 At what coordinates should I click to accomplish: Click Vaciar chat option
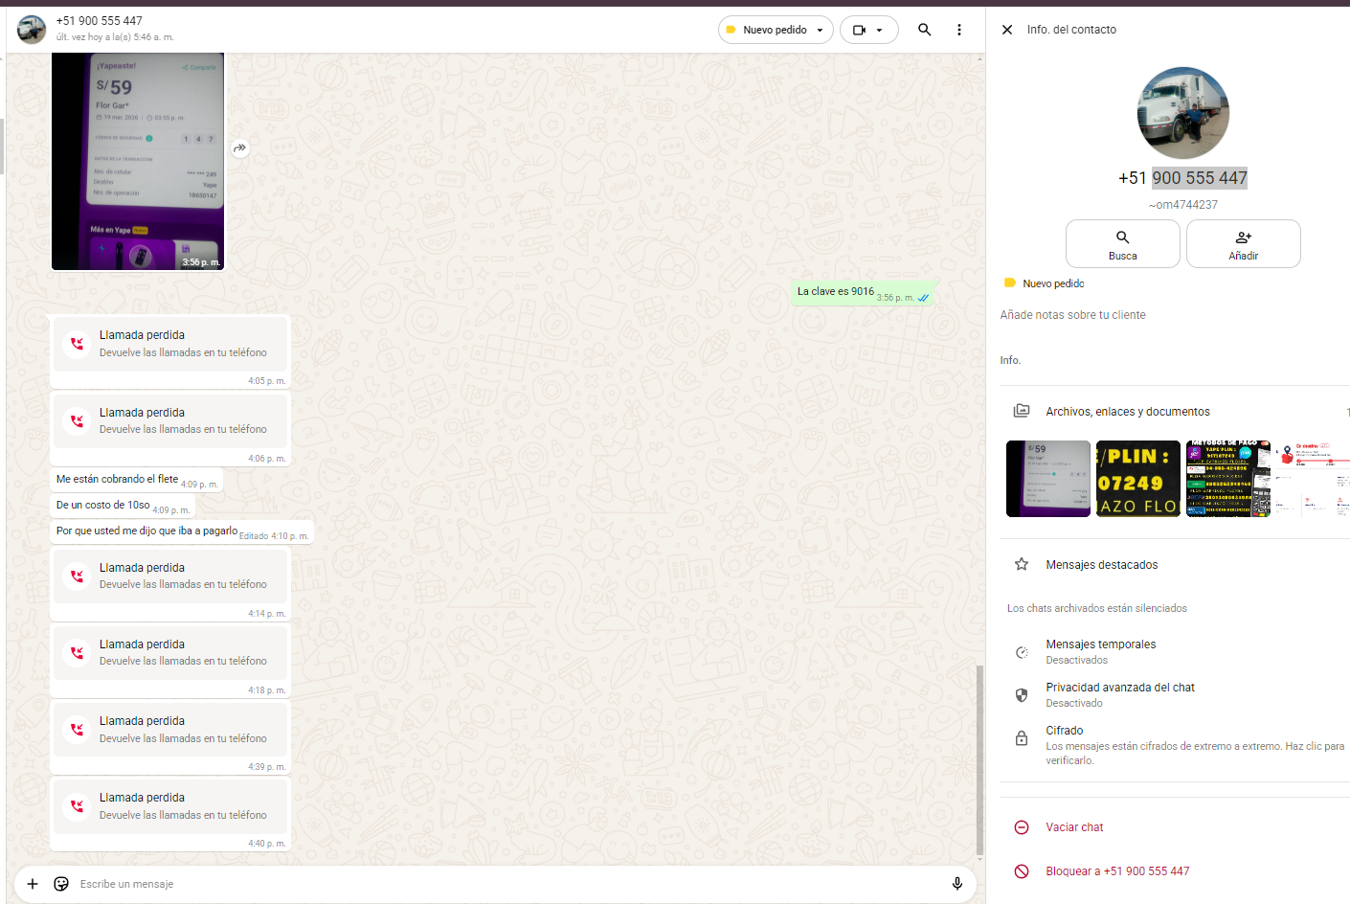point(1073,827)
